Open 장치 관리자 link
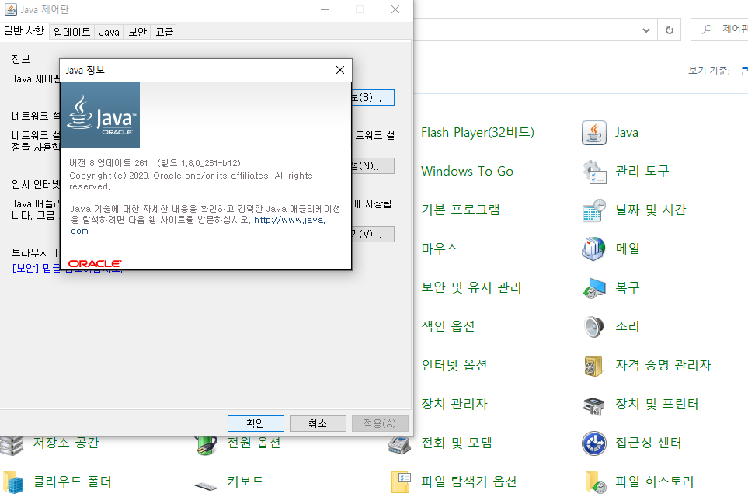748x504 pixels. point(454,405)
